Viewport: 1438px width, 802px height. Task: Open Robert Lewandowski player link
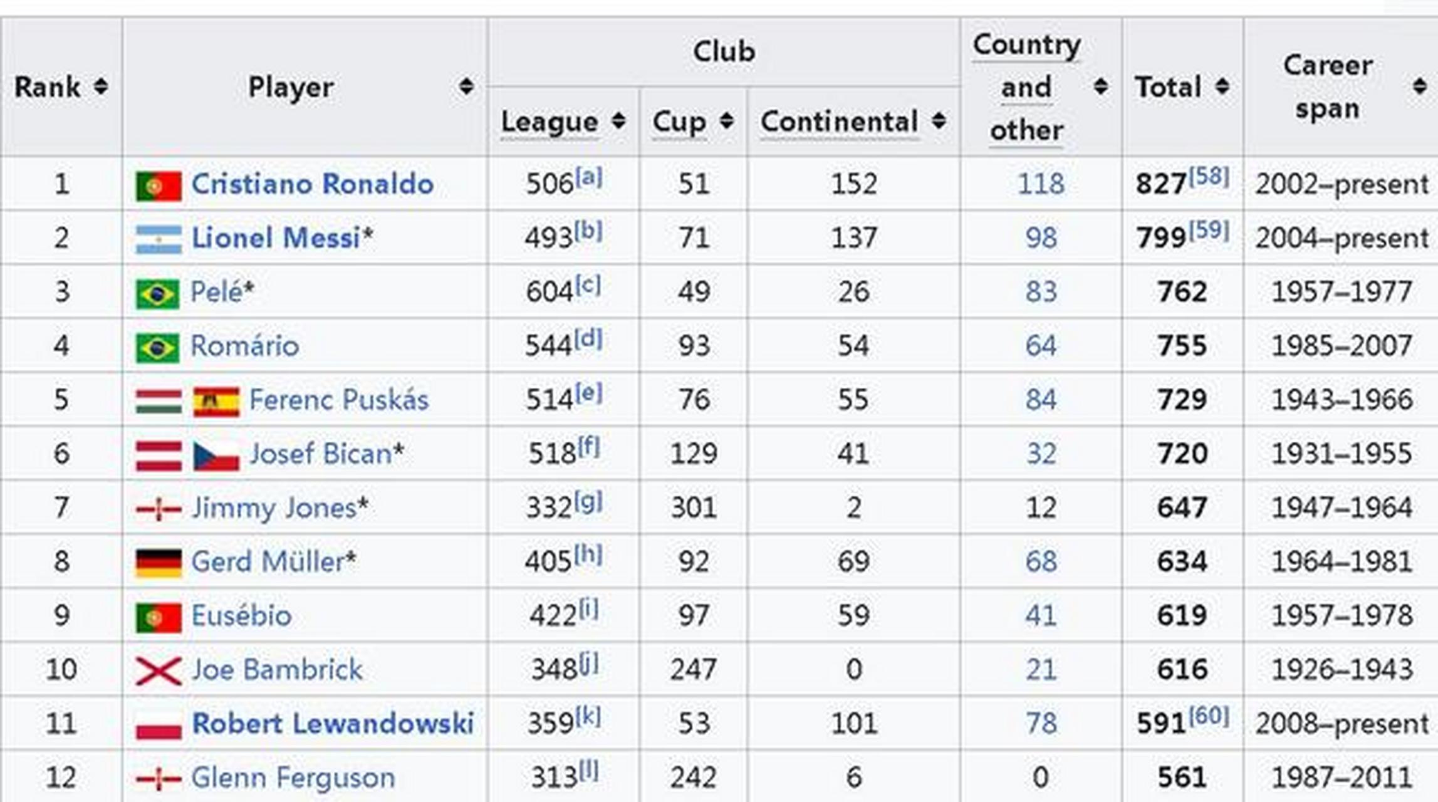333,724
